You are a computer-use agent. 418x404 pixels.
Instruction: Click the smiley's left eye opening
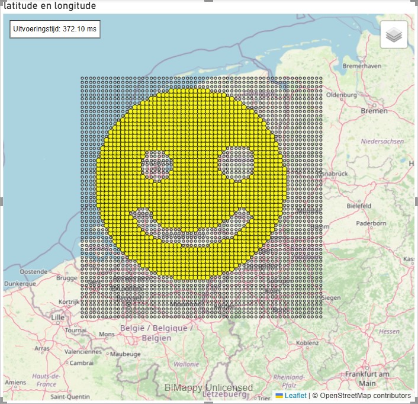coord(157,166)
